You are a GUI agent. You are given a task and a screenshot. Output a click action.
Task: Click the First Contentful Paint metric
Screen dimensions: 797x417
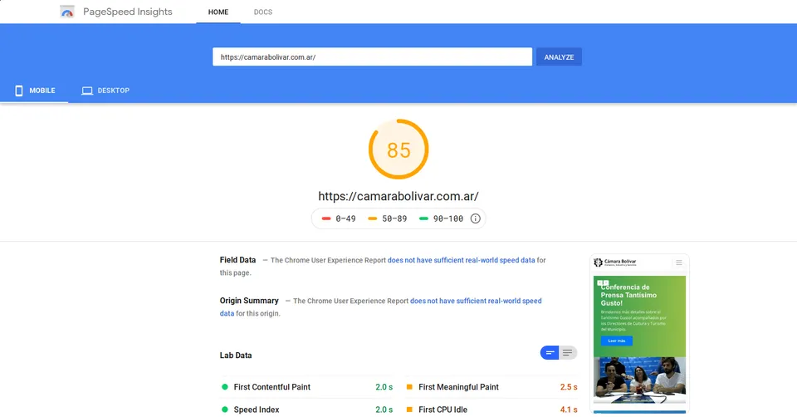click(307, 387)
